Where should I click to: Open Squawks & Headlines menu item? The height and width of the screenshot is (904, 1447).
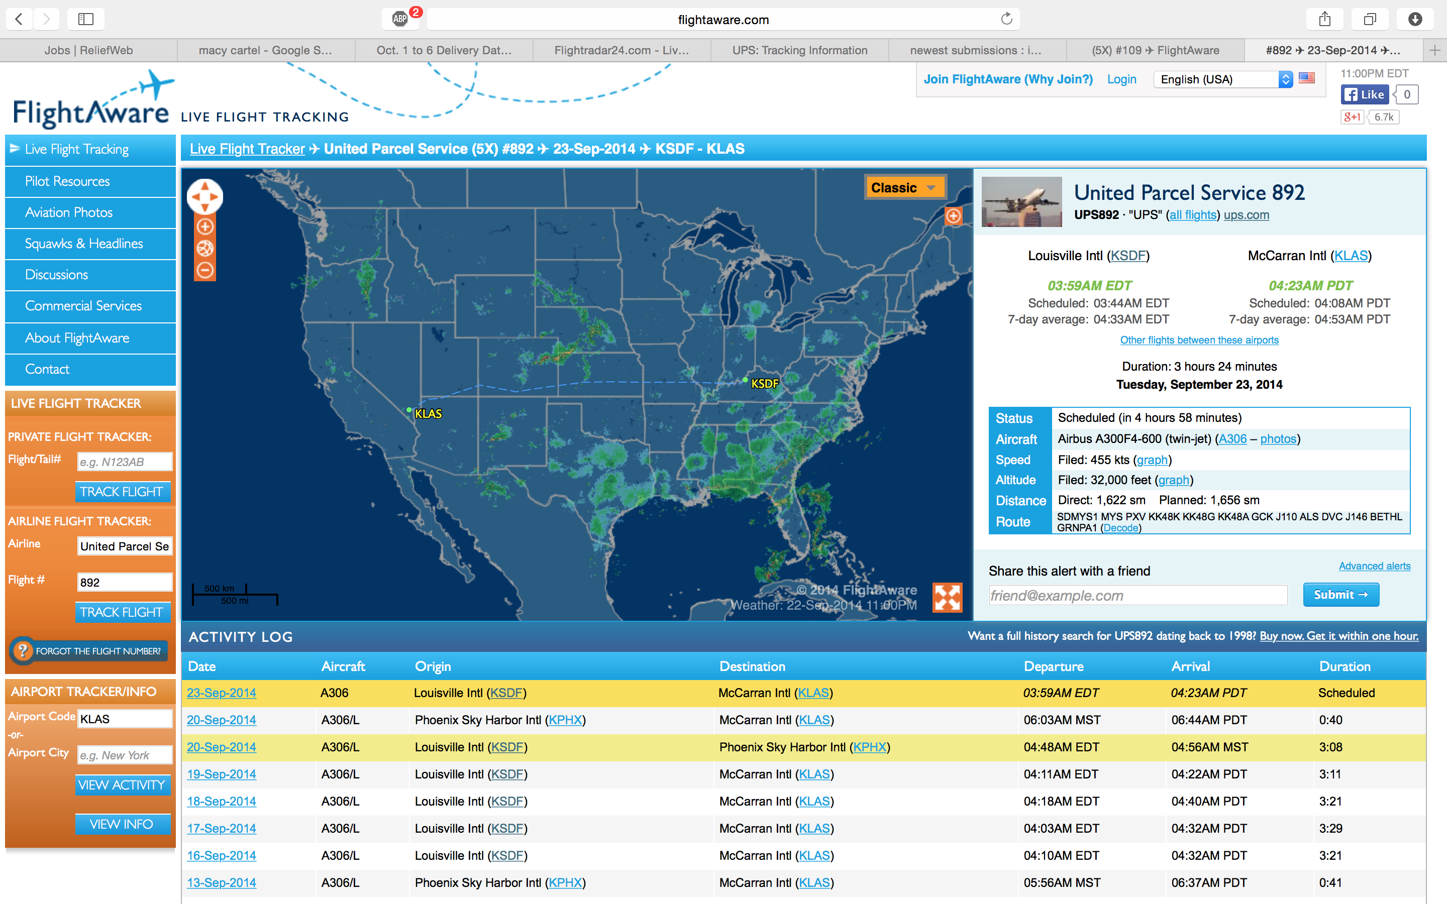[90, 244]
